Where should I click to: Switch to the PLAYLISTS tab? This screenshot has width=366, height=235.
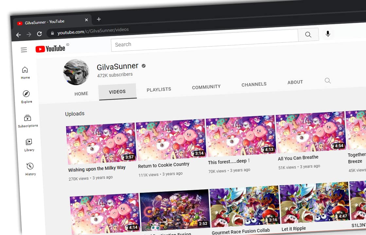(159, 89)
